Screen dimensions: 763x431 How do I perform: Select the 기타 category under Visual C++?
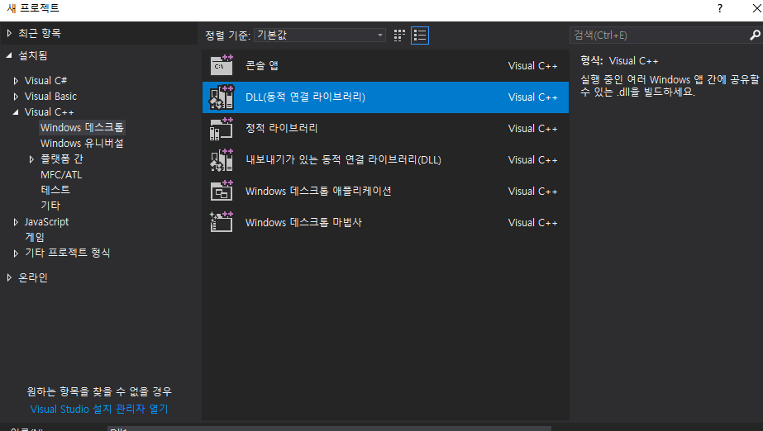click(50, 206)
